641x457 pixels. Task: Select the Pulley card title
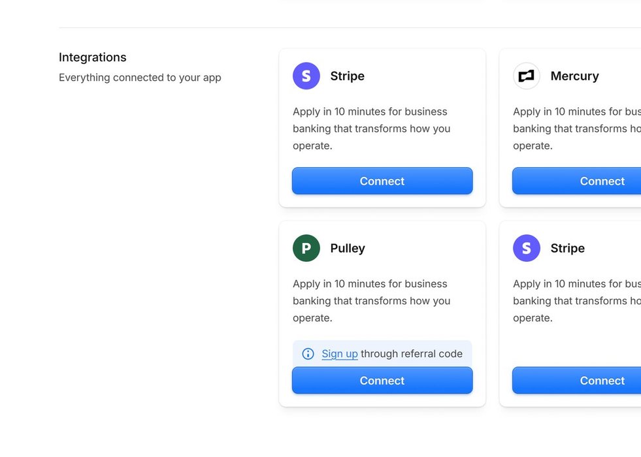[x=348, y=248]
